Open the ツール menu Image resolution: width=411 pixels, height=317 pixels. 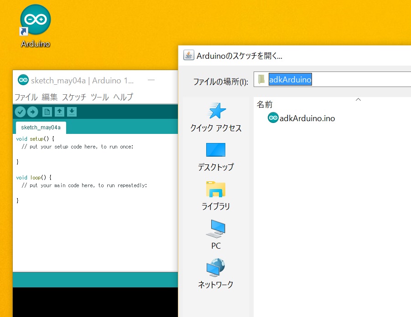coord(99,97)
